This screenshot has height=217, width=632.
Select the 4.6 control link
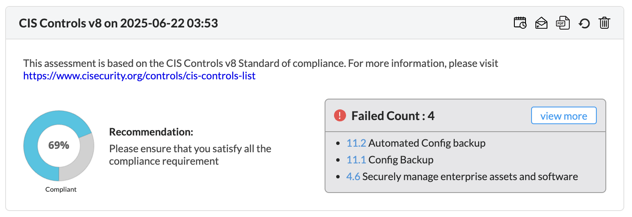tap(353, 177)
